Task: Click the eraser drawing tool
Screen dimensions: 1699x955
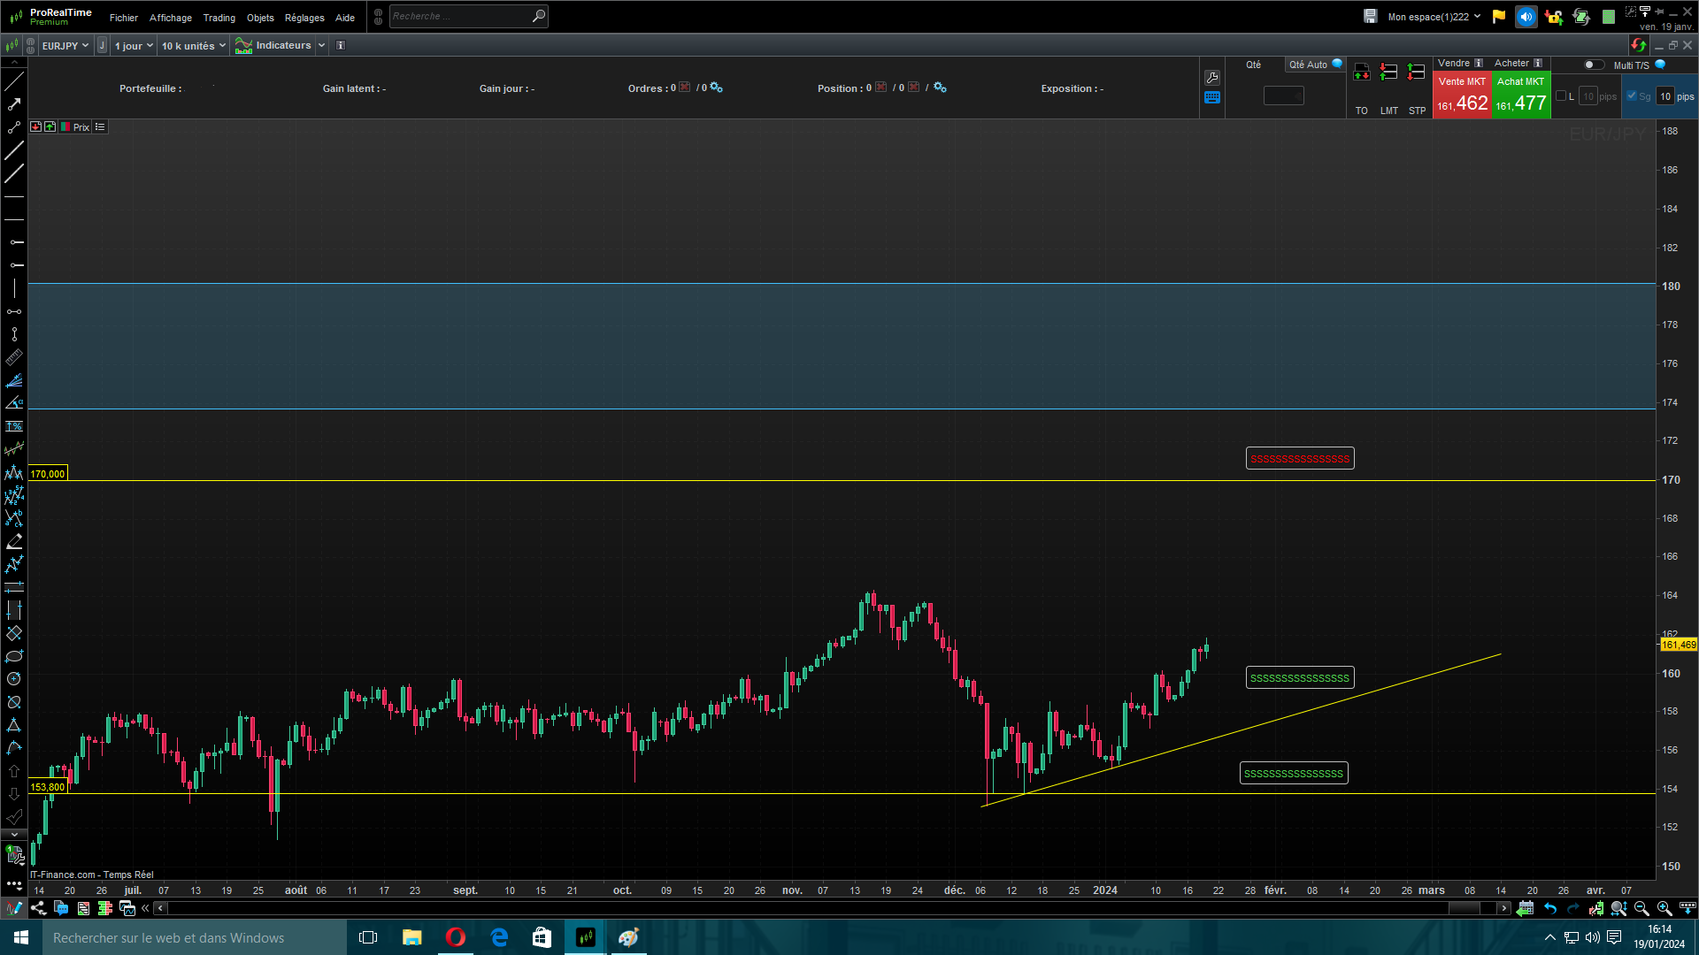Action: point(14,541)
